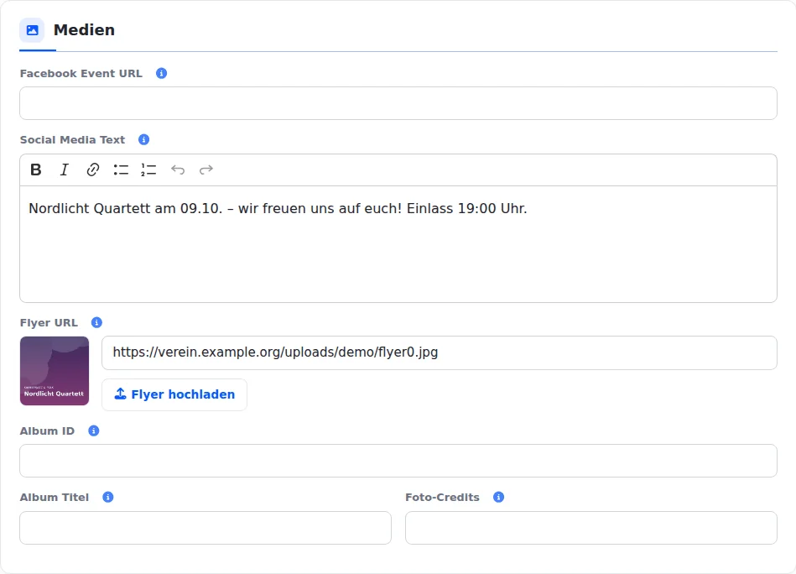Toggle italic formatting in the editor

coord(65,170)
